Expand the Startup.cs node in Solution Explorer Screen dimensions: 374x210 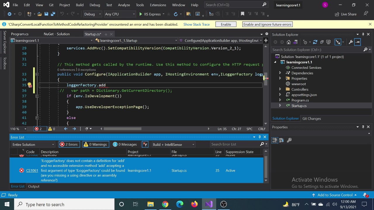[280, 106]
